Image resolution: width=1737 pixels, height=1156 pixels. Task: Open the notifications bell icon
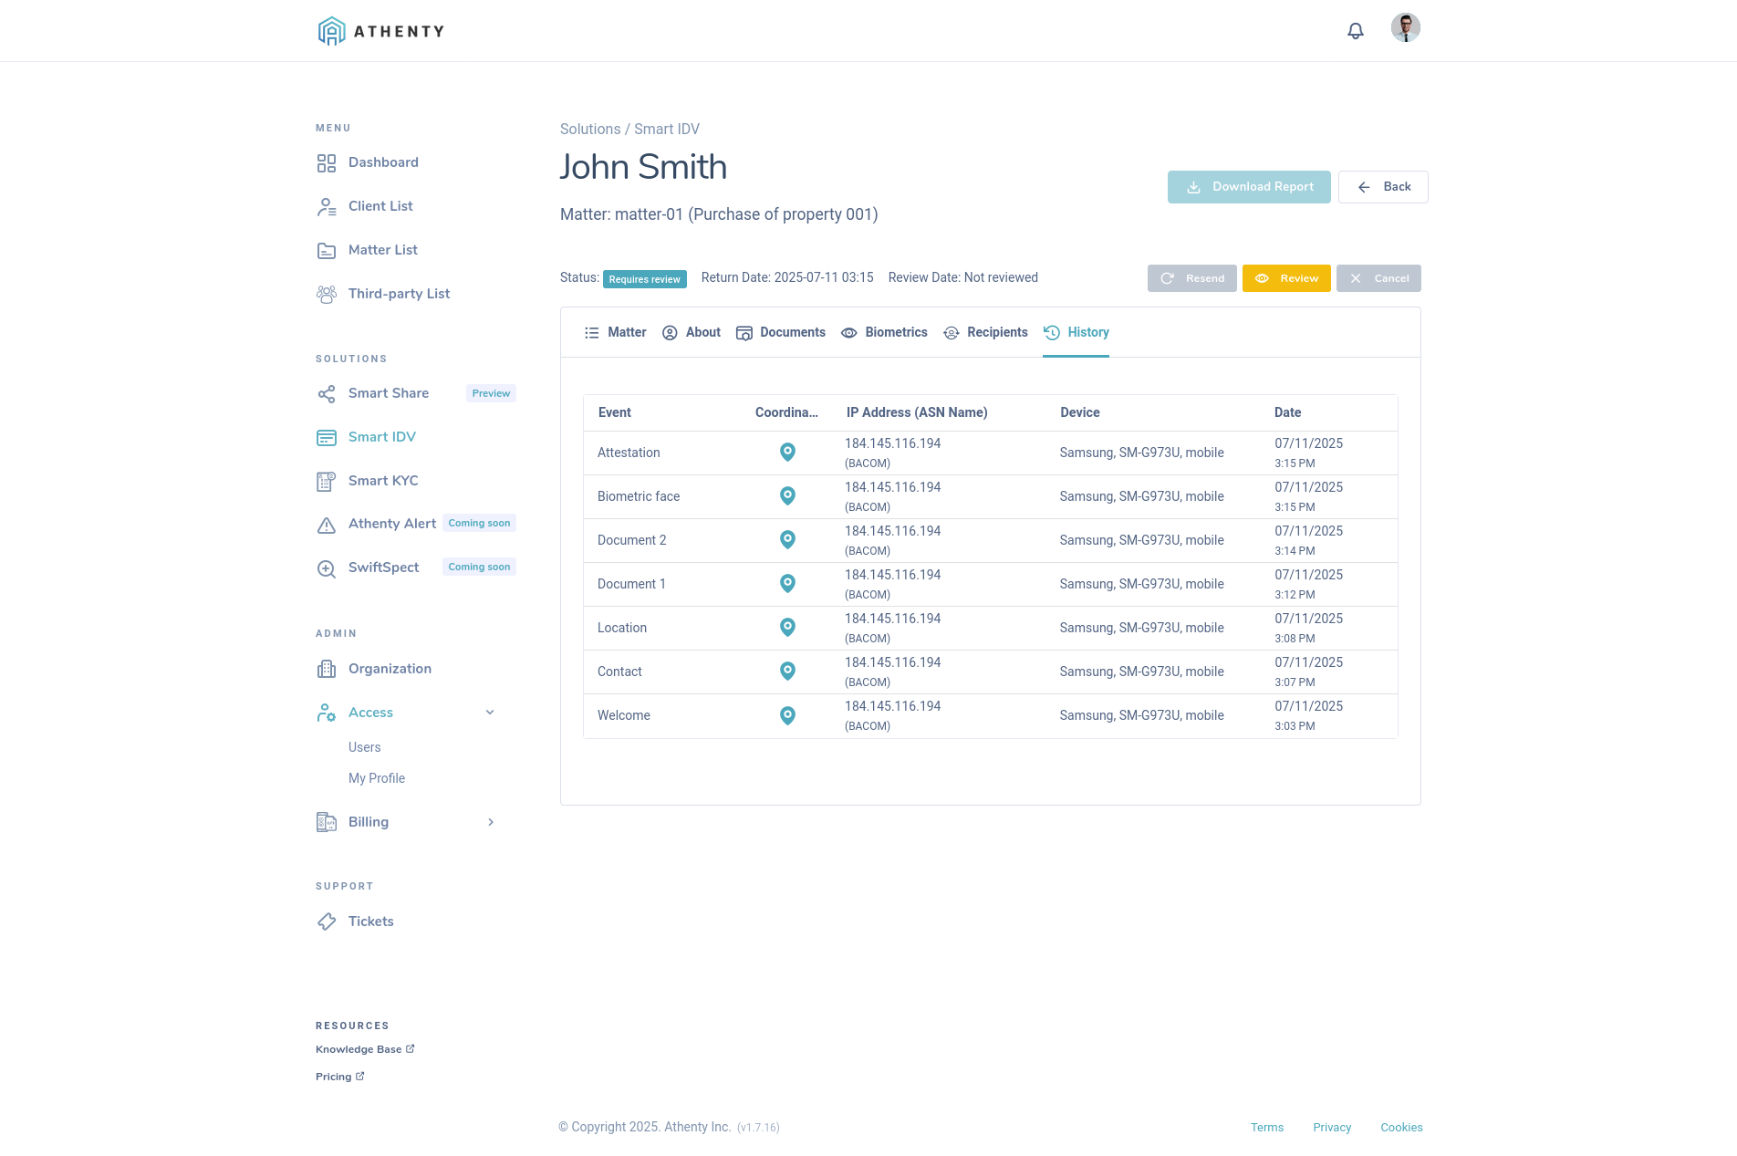click(x=1356, y=31)
